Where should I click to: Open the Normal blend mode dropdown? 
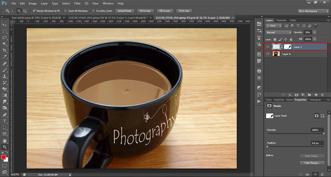[278, 32]
